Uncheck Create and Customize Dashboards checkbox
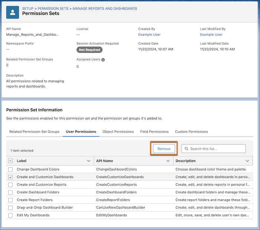 10,177
